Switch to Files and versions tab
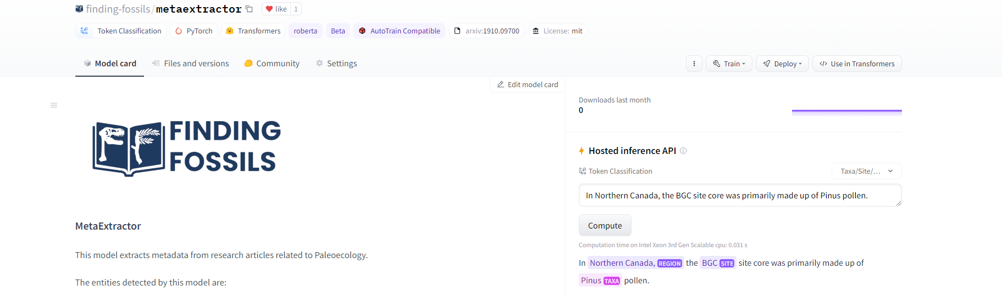The image size is (1002, 297). (x=190, y=64)
